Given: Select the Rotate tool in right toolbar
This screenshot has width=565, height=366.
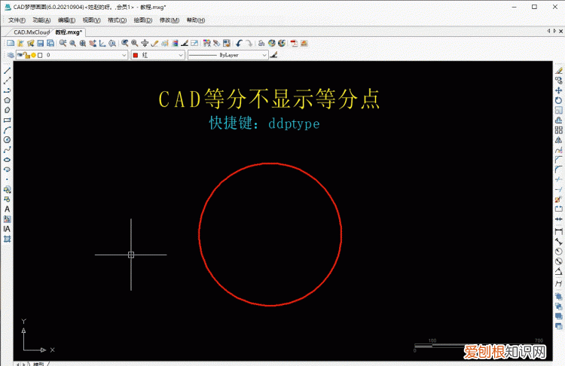Looking at the screenshot, I should [x=558, y=100].
